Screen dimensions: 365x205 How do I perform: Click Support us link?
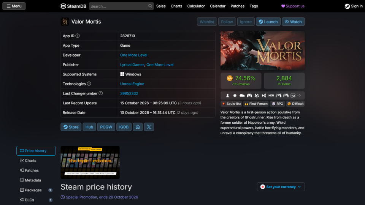coord(293,6)
